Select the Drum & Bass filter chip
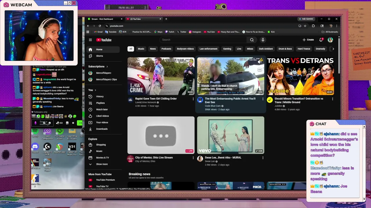The height and width of the screenshot is (208, 371). [285, 49]
